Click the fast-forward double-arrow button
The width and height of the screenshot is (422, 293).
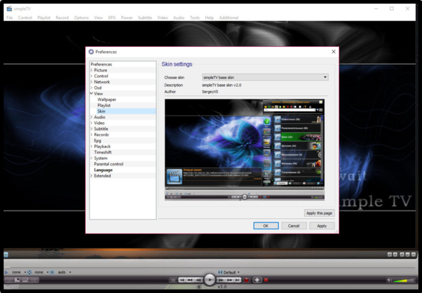coord(221,280)
